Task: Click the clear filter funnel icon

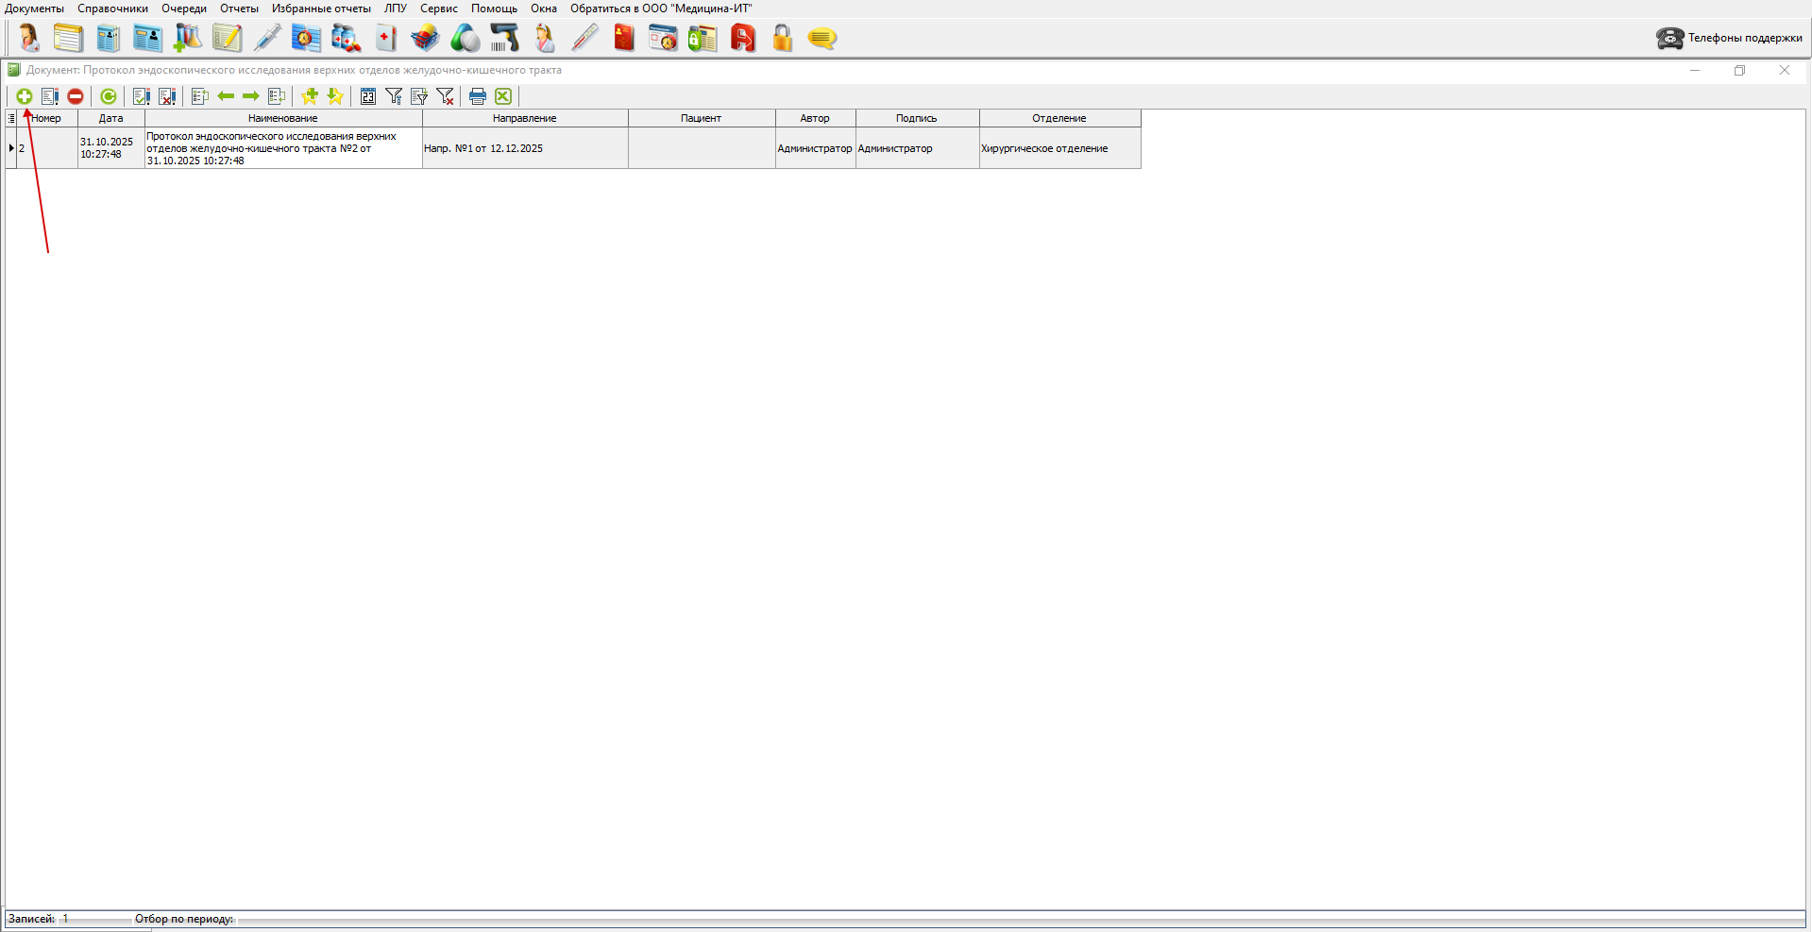Action: (x=445, y=96)
